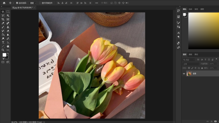Select the Path Selection arrow tool
The height and width of the screenshot is (123, 219).
point(8,42)
